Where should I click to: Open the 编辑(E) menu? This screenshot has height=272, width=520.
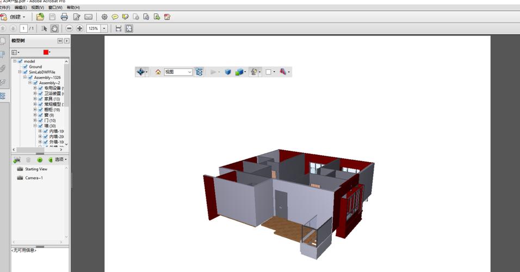tap(21, 7)
